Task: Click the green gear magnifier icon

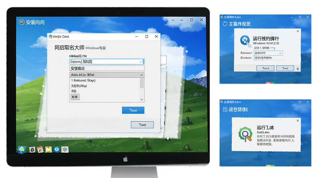Action: [x=245, y=134]
